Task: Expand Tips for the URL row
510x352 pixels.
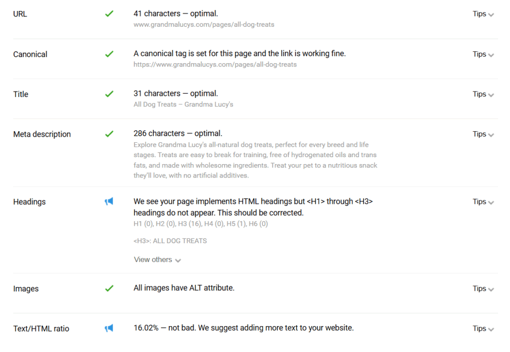Action: point(483,14)
